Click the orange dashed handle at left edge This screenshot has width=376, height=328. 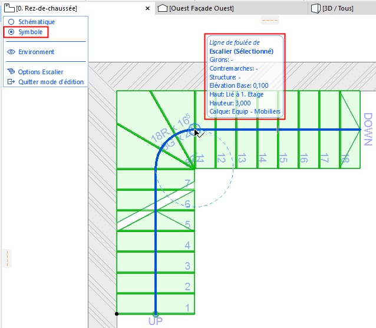7,259
